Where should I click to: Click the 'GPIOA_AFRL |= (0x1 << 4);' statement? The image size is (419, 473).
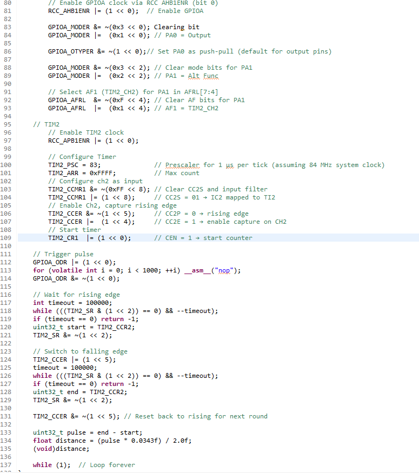point(99,108)
